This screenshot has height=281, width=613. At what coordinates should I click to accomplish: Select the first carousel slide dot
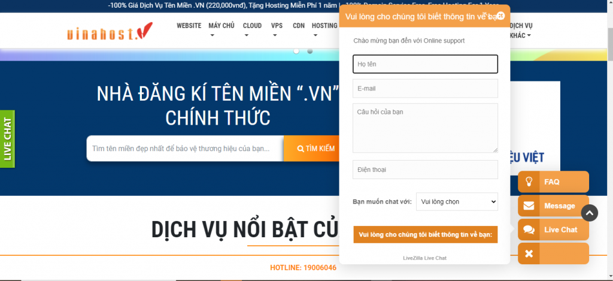tap(296, 52)
